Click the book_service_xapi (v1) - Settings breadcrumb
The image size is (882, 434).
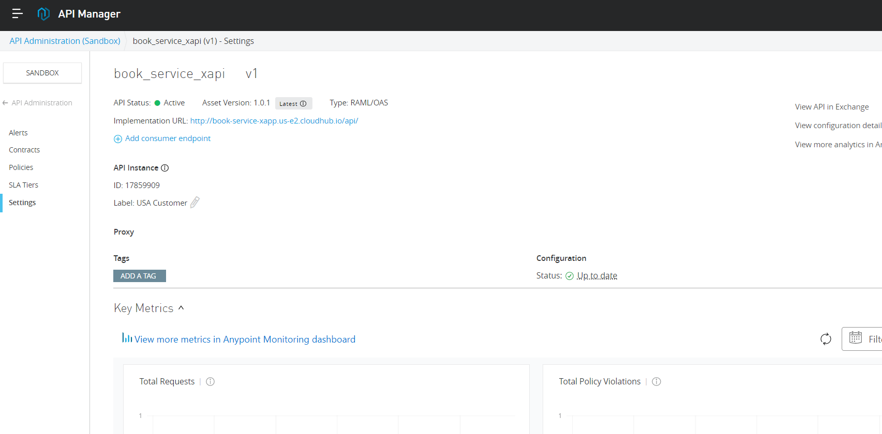click(193, 41)
